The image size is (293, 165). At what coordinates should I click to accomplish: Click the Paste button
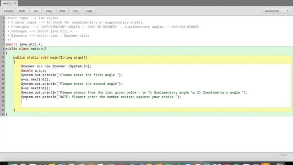tap(62, 11)
